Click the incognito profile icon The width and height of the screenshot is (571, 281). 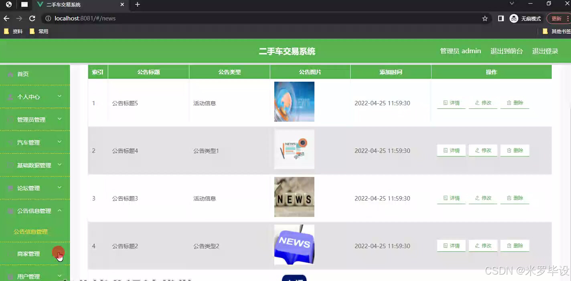pos(514,18)
